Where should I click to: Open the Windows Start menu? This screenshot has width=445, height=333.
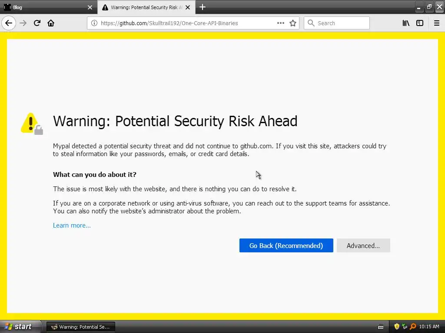click(20, 326)
